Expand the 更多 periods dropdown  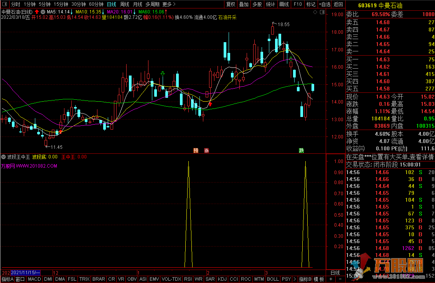coord(169,5)
